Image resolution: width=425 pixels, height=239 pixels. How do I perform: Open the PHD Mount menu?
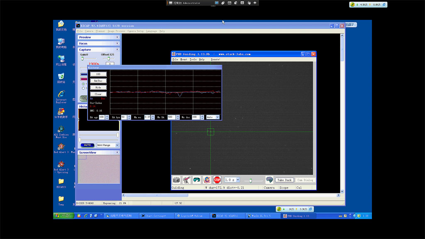184,59
